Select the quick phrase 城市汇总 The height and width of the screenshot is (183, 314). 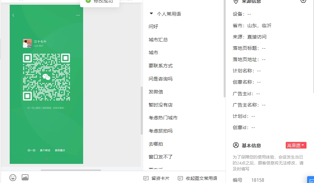(158, 39)
